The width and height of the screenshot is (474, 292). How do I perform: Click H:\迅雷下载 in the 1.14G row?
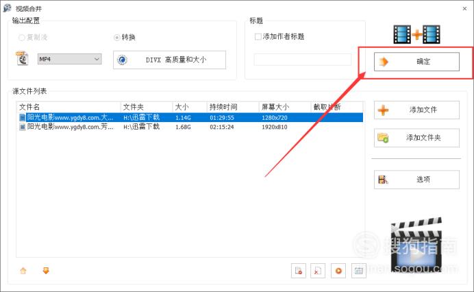[142, 117]
